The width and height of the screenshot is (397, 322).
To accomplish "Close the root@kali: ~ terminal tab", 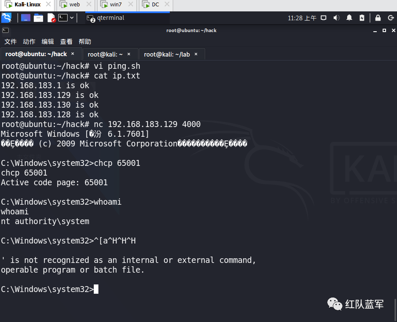I will point(129,54).
